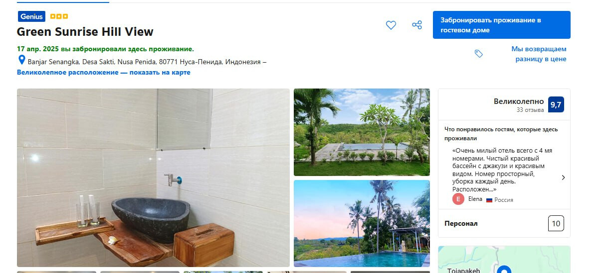The height and width of the screenshot is (273, 610).
Task: Open the map preview tile
Action: tap(504, 260)
